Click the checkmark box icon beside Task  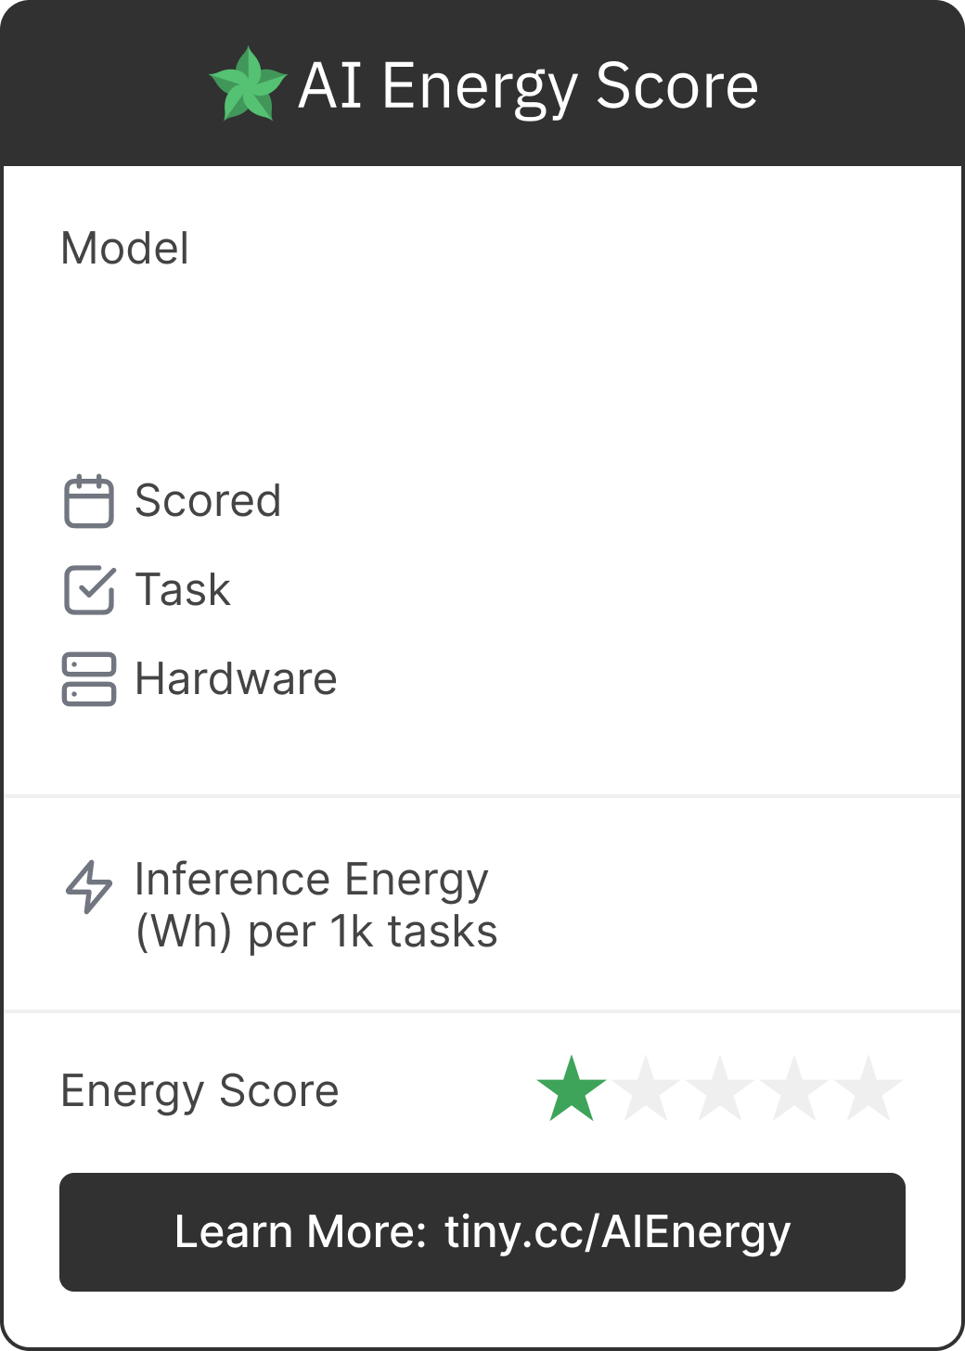pyautogui.click(x=89, y=590)
